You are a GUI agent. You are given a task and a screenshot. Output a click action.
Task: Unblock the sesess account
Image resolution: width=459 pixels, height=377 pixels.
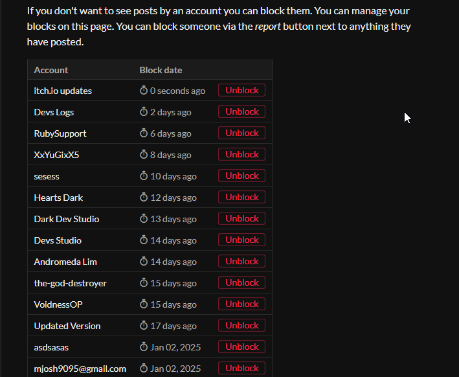click(x=241, y=176)
